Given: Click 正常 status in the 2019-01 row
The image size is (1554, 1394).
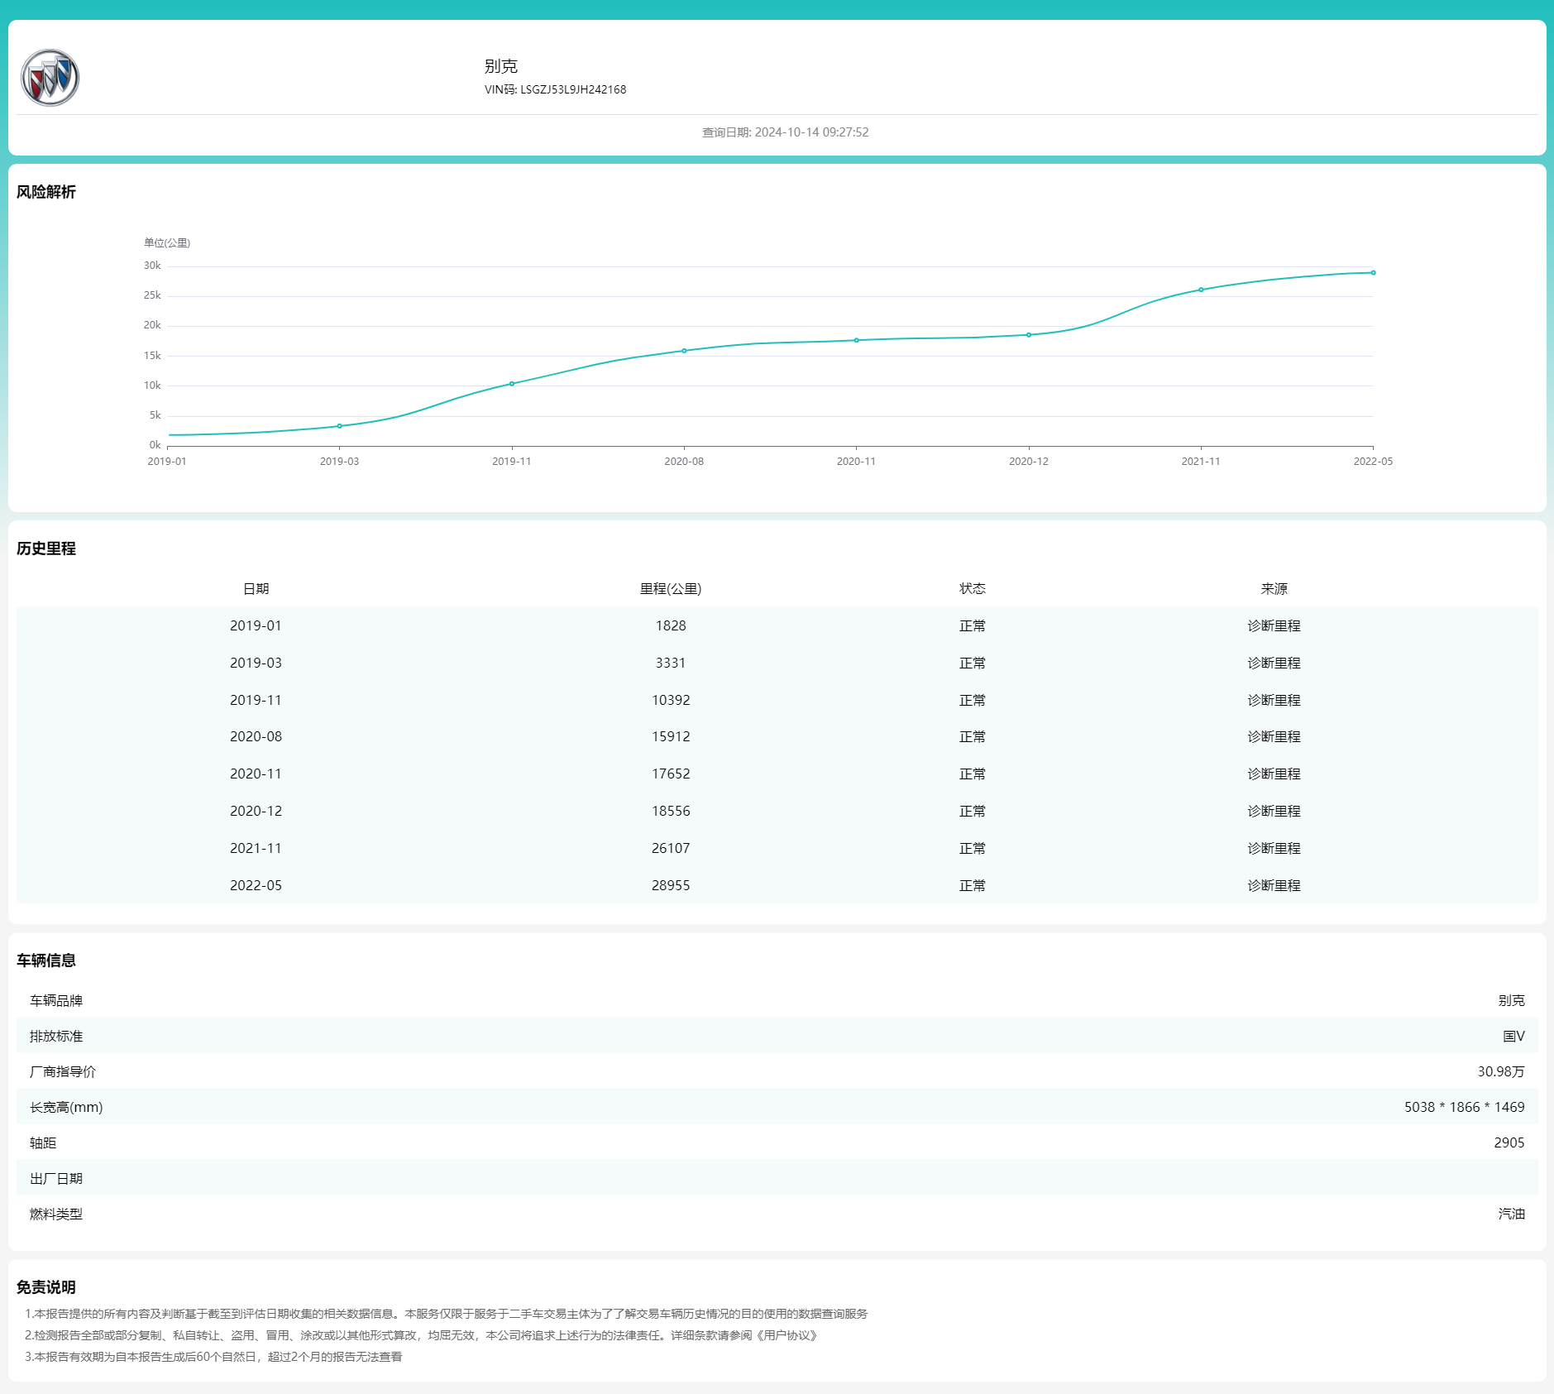Looking at the screenshot, I should click(973, 625).
